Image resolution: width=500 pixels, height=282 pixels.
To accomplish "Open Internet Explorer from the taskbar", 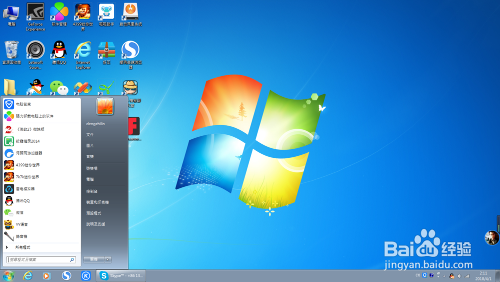I will [27, 275].
